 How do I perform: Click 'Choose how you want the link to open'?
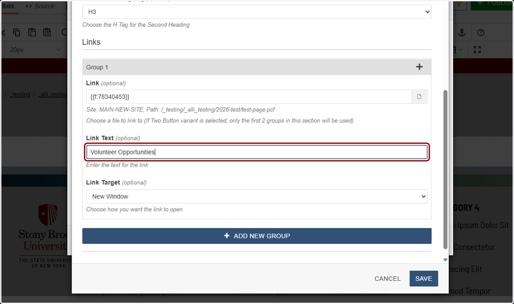pyautogui.click(x=134, y=210)
